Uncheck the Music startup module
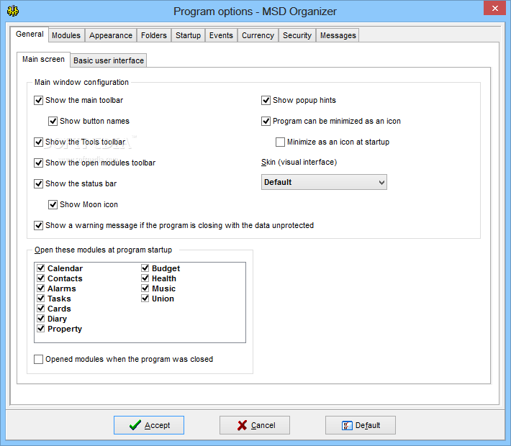The height and width of the screenshot is (446, 511). pyautogui.click(x=145, y=288)
